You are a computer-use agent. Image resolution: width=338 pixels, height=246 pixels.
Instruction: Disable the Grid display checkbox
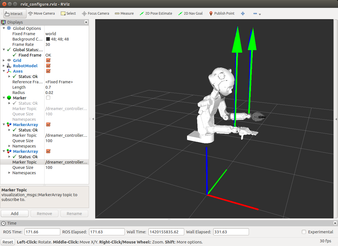48,61
